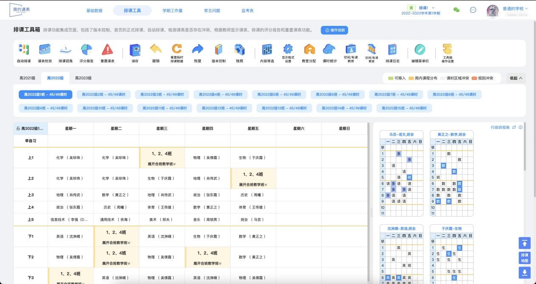Collapse the class list with 收起
The image size is (536, 284).
click(516, 78)
